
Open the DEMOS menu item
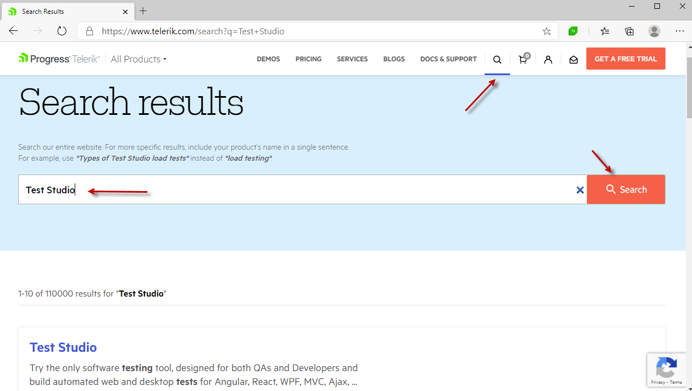(268, 59)
